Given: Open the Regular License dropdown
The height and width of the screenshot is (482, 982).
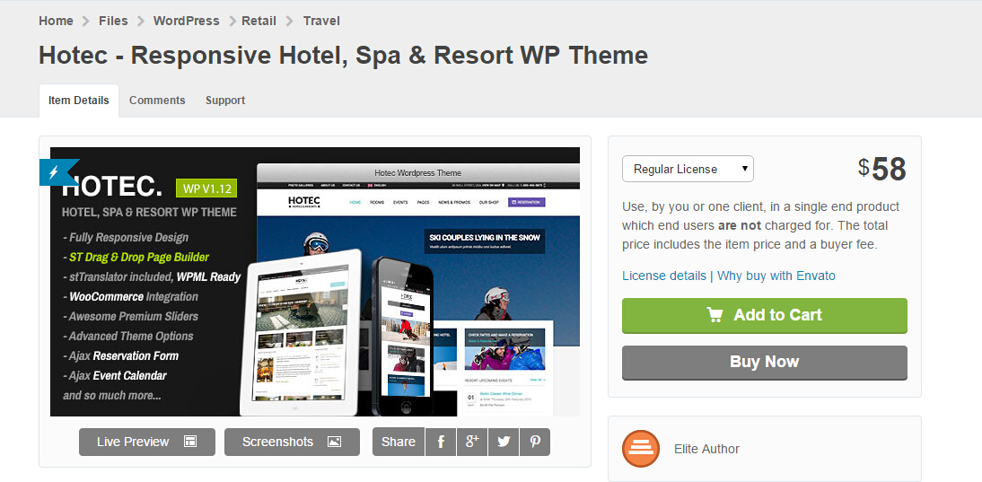Looking at the screenshot, I should [x=688, y=169].
